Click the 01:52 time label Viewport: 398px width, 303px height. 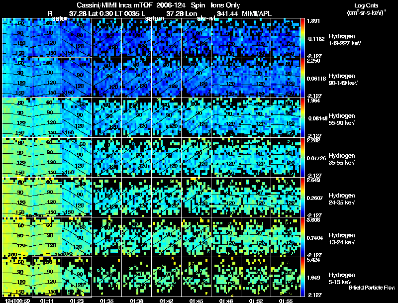point(256,301)
